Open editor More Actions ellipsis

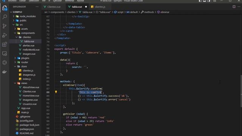[x=239, y=7]
